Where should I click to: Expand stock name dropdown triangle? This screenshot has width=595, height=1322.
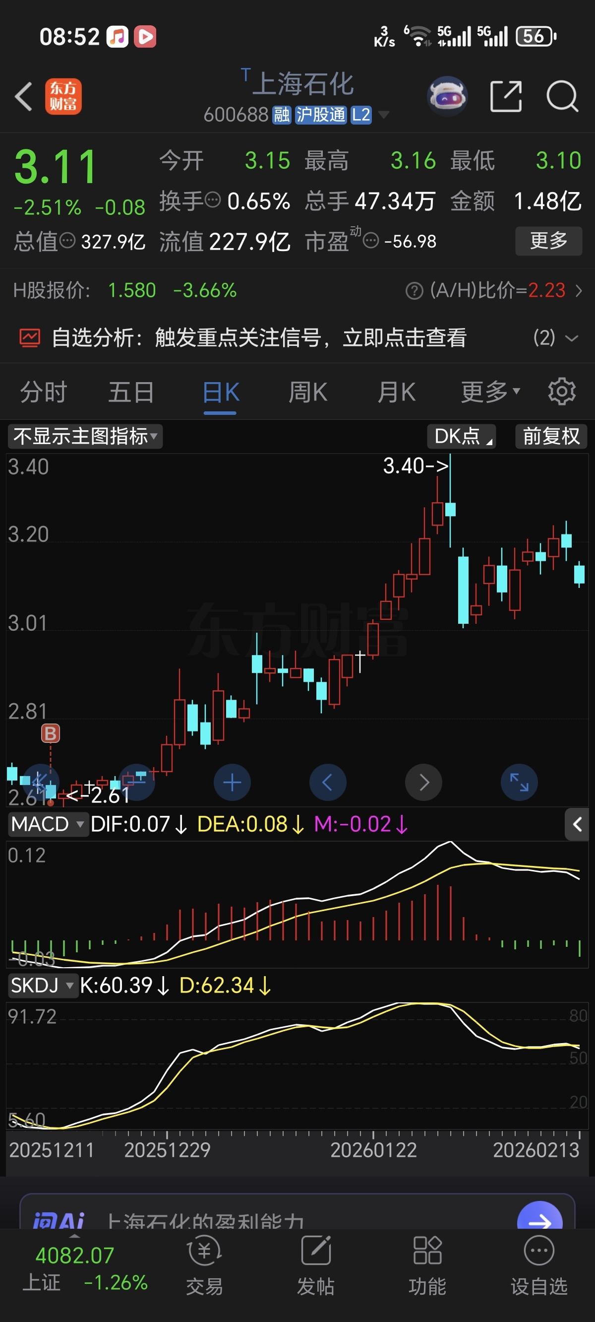[x=383, y=115]
